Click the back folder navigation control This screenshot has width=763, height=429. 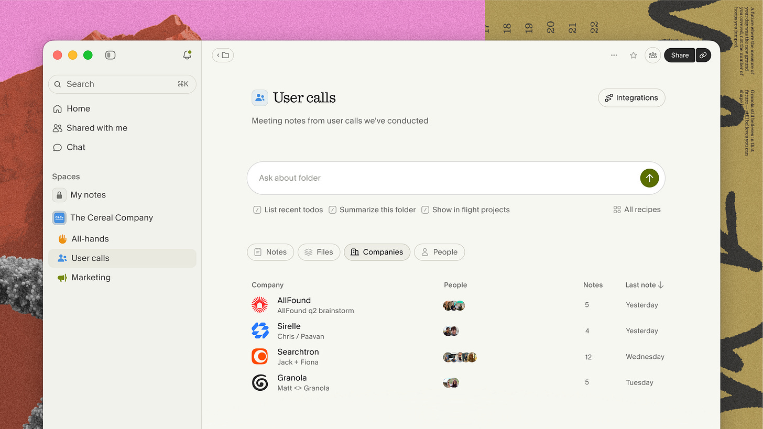coord(223,55)
